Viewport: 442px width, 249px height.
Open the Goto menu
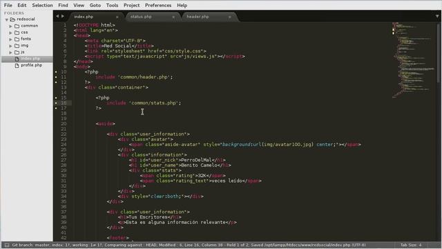click(x=95, y=5)
